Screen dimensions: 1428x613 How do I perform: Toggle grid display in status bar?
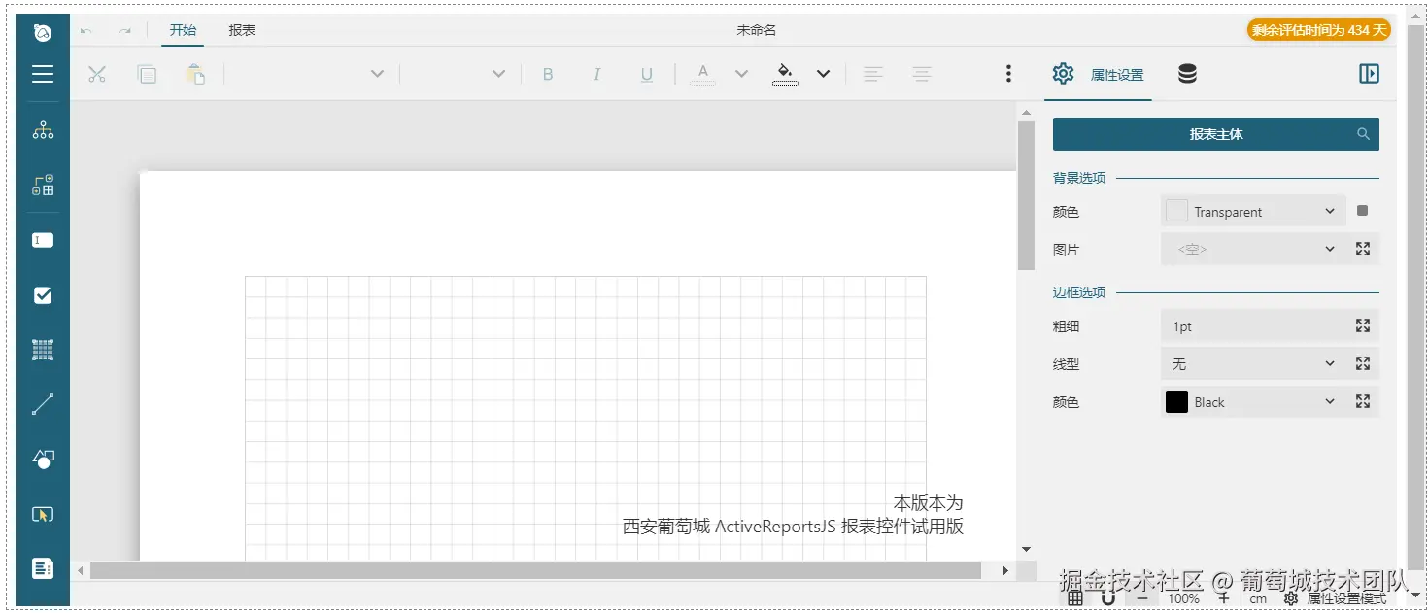[x=1075, y=598]
